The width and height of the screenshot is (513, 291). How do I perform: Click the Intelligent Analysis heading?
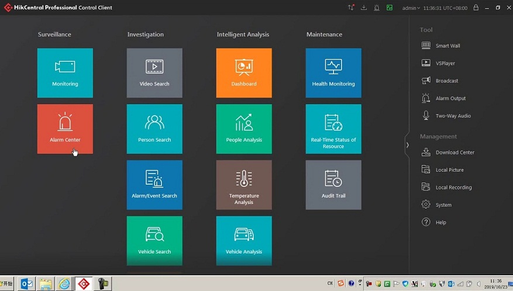[x=243, y=34]
